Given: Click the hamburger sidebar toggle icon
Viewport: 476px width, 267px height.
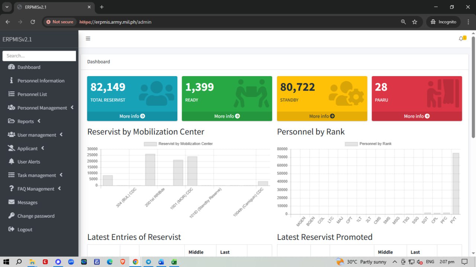Looking at the screenshot, I should click(88, 39).
